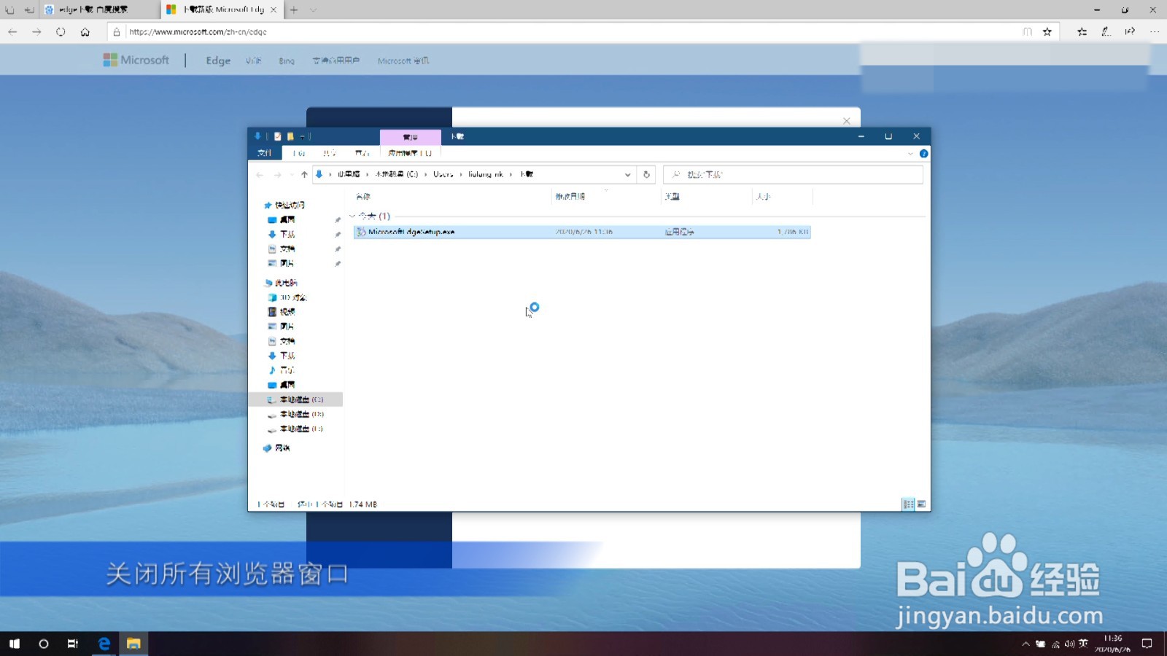Click Properties icon in Explorer quick access toolbar
Screen dimensions: 1167x656
pos(277,136)
